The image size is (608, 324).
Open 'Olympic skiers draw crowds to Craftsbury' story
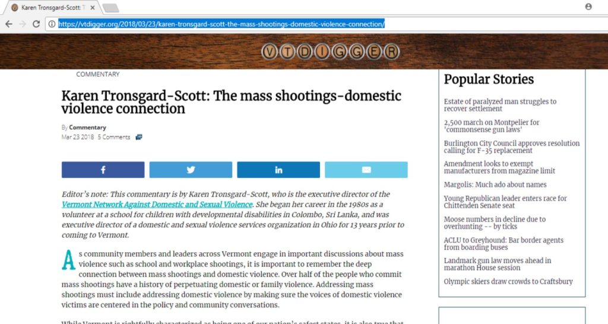(x=508, y=281)
